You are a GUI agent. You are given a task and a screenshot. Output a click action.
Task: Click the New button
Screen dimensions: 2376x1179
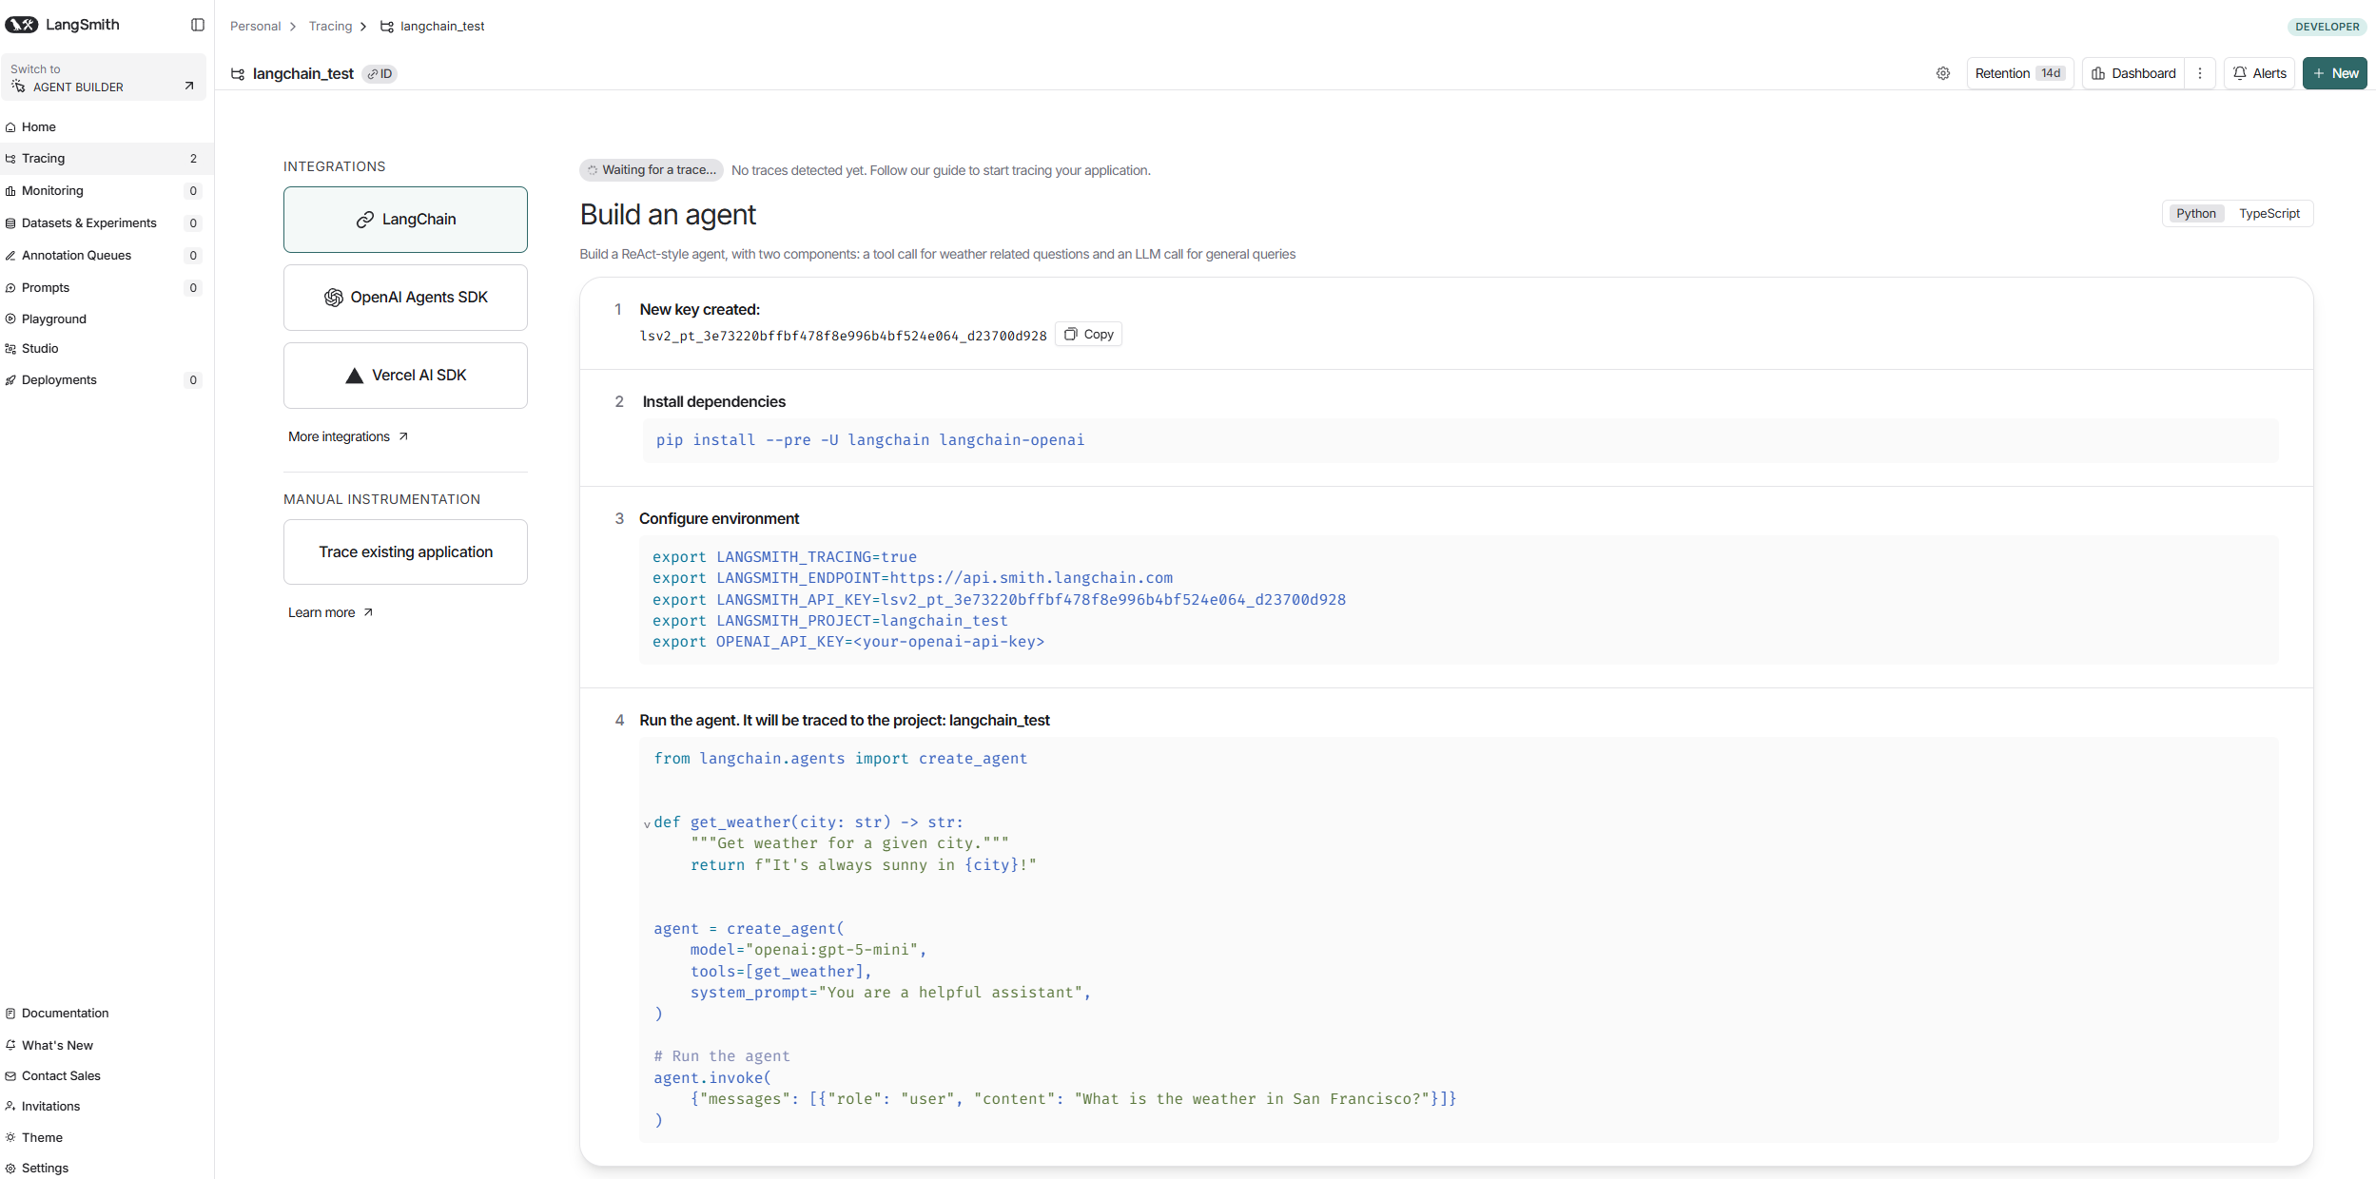tap(2334, 73)
